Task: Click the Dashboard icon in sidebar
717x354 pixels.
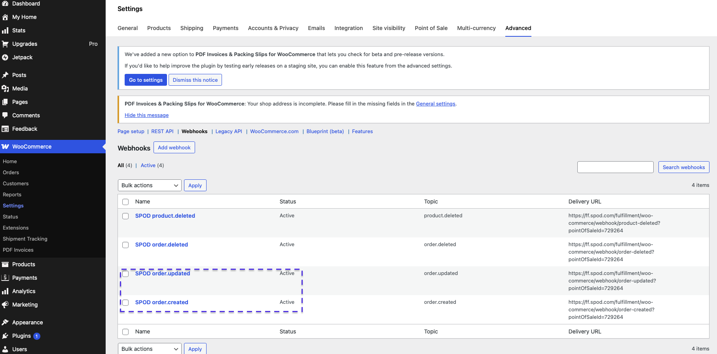Action: [x=5, y=4]
